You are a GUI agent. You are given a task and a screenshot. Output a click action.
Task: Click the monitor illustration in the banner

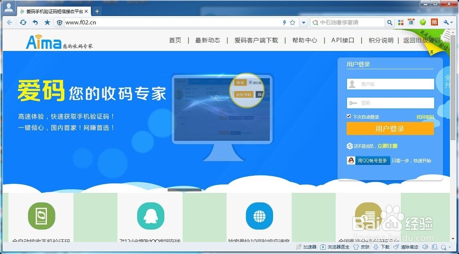click(x=223, y=117)
